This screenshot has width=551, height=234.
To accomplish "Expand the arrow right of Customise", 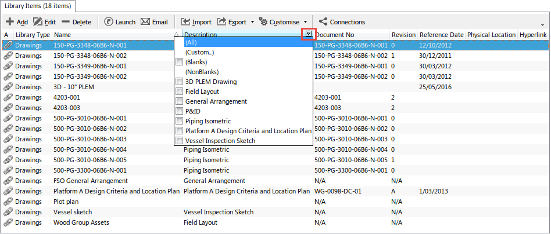I will pos(305,22).
